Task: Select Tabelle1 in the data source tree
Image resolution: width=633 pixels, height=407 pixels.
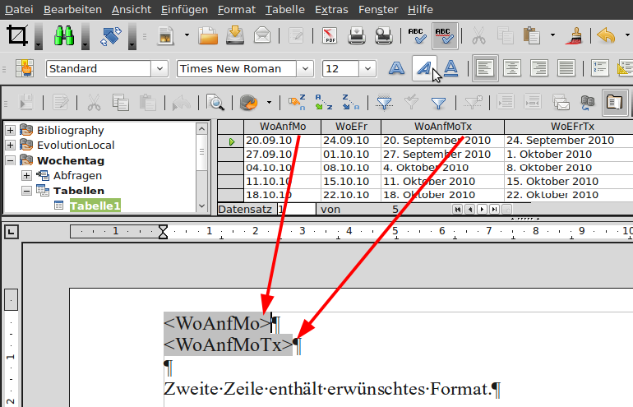Action: pyautogui.click(x=95, y=206)
